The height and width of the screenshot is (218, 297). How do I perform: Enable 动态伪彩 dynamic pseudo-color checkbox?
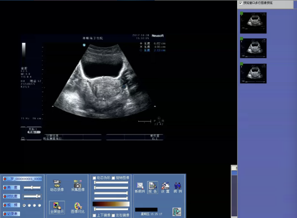point(94,178)
